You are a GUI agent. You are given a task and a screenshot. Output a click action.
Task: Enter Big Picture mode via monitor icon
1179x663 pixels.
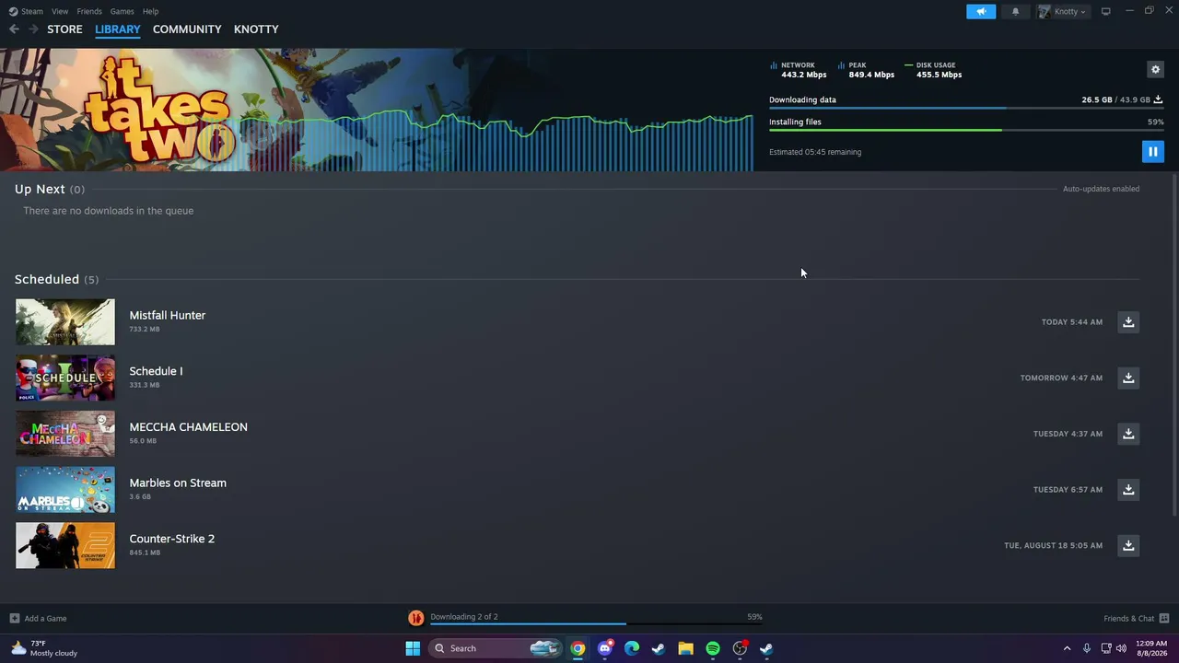click(x=1105, y=11)
